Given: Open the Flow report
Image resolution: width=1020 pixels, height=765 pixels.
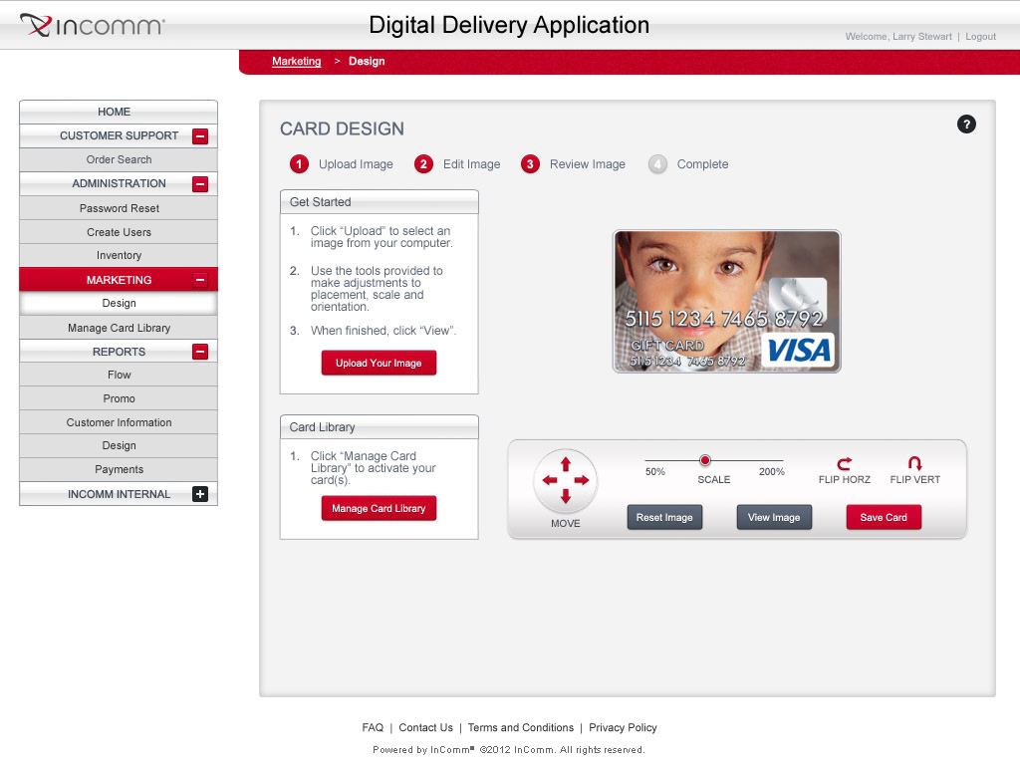Looking at the screenshot, I should [x=119, y=375].
